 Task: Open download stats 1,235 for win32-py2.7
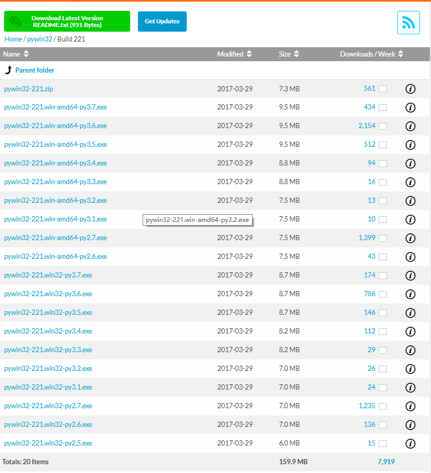click(367, 406)
